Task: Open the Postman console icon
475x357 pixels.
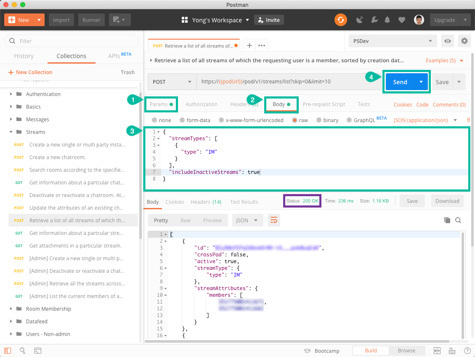Action: point(37,351)
